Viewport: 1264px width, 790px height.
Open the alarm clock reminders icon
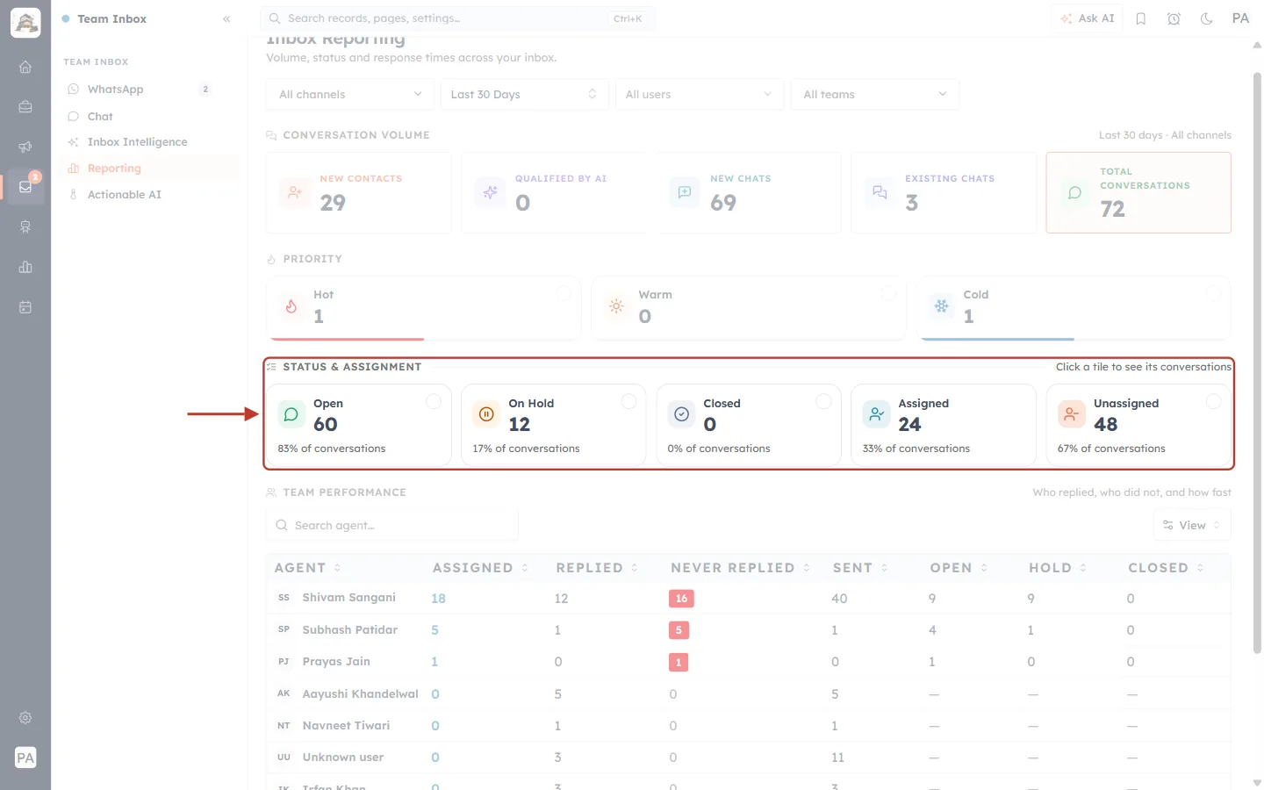coord(1174,18)
